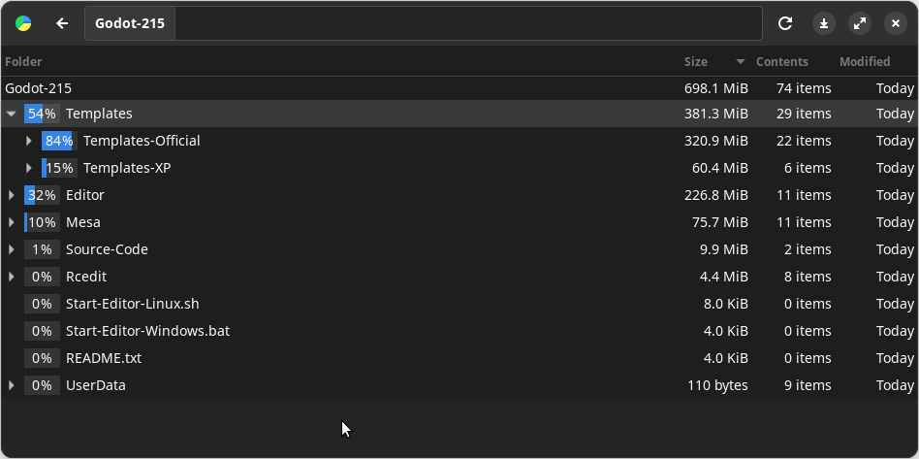The width and height of the screenshot is (919, 459).
Task: Click the Godot-215 path breadcrumb button
Action: [x=130, y=23]
